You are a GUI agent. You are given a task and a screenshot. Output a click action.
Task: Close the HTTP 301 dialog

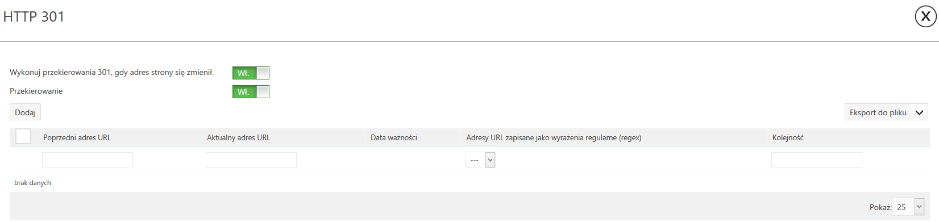pyautogui.click(x=925, y=16)
